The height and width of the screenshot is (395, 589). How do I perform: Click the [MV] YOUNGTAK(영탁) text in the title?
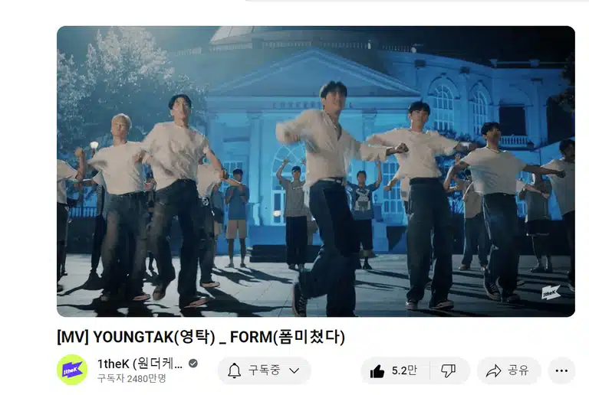tap(136, 337)
